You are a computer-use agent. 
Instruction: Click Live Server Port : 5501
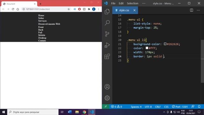(x=180, y=107)
